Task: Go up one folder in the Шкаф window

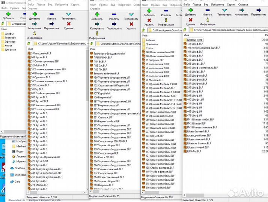Action: click(186, 30)
